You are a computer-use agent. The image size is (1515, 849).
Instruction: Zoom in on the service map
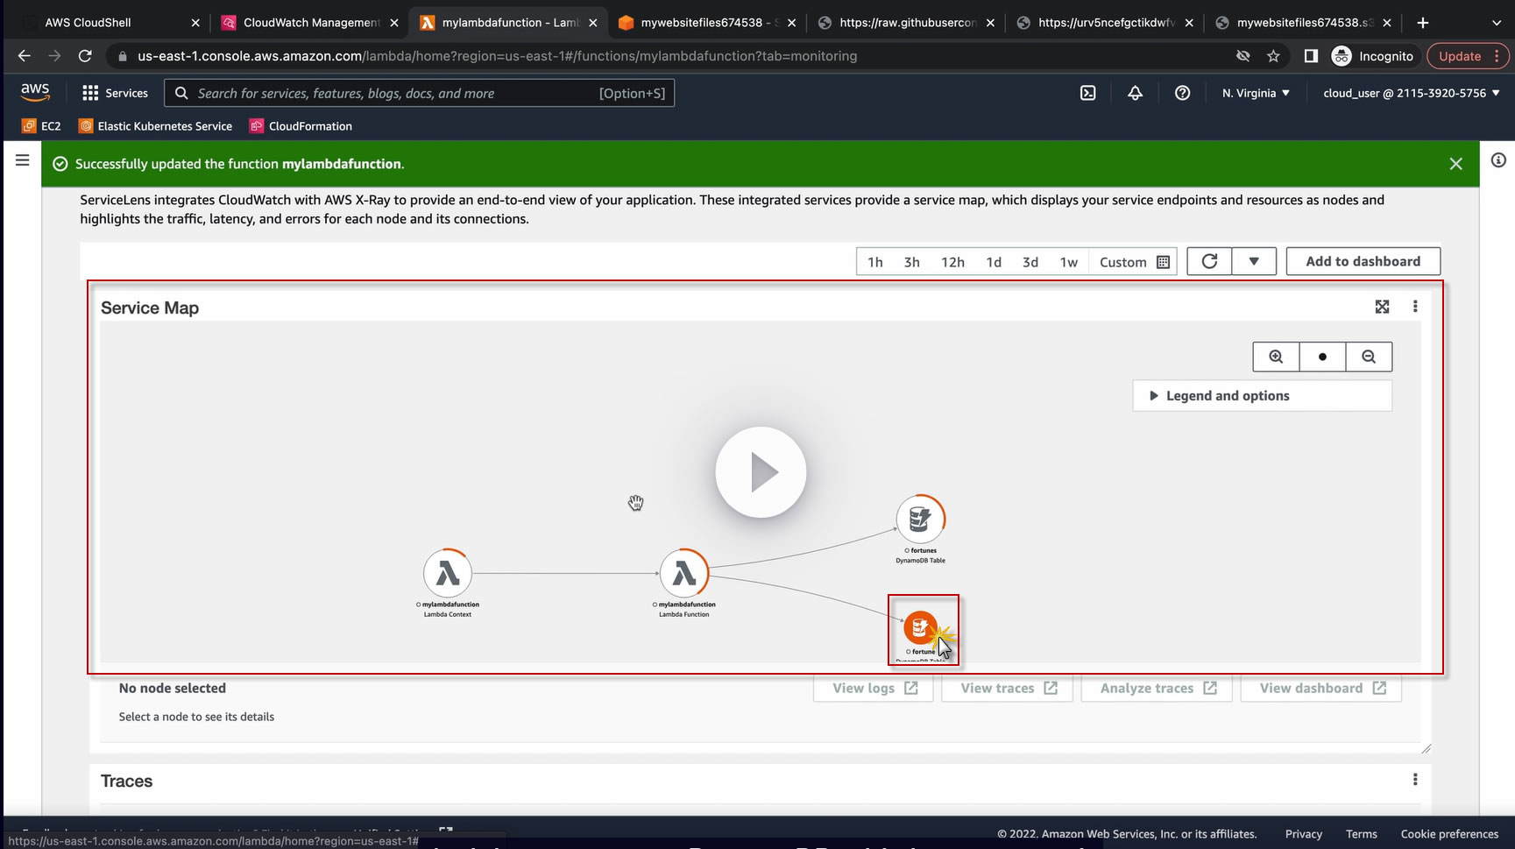[1276, 357]
